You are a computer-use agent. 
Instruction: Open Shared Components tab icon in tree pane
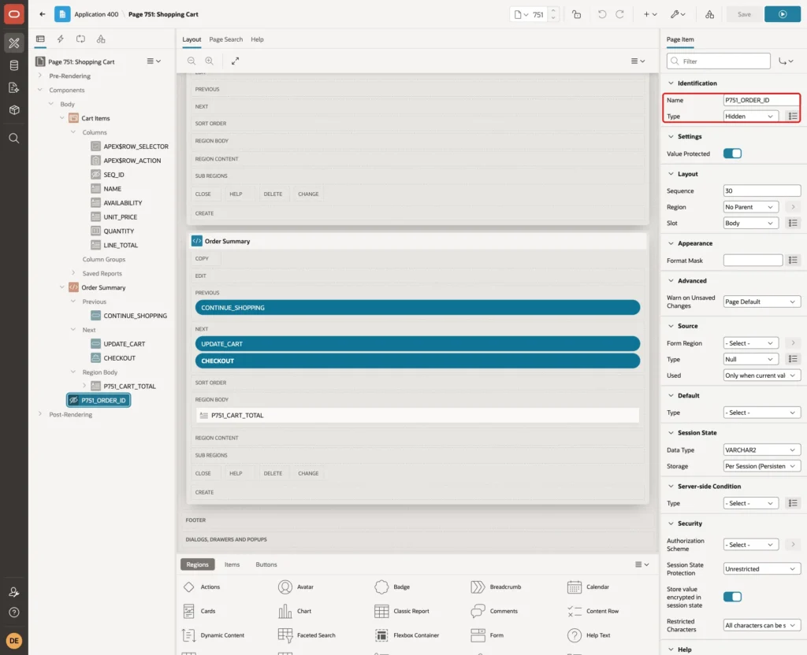(101, 39)
